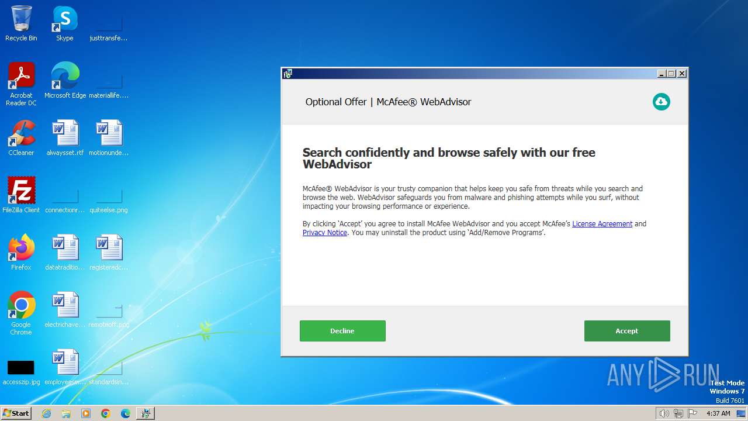Select the Skype desktop shortcut

pos(65,23)
